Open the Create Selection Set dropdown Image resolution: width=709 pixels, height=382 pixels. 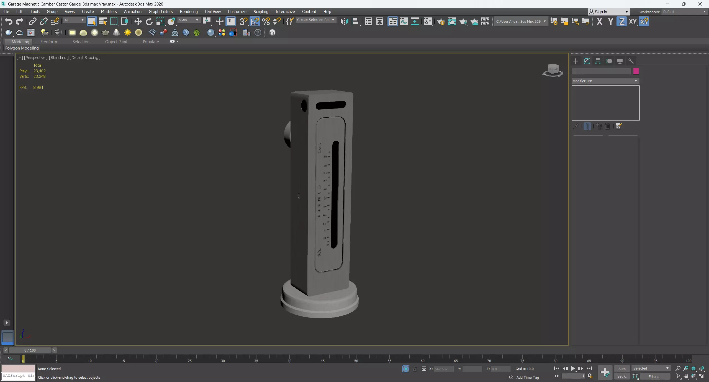[316, 20]
